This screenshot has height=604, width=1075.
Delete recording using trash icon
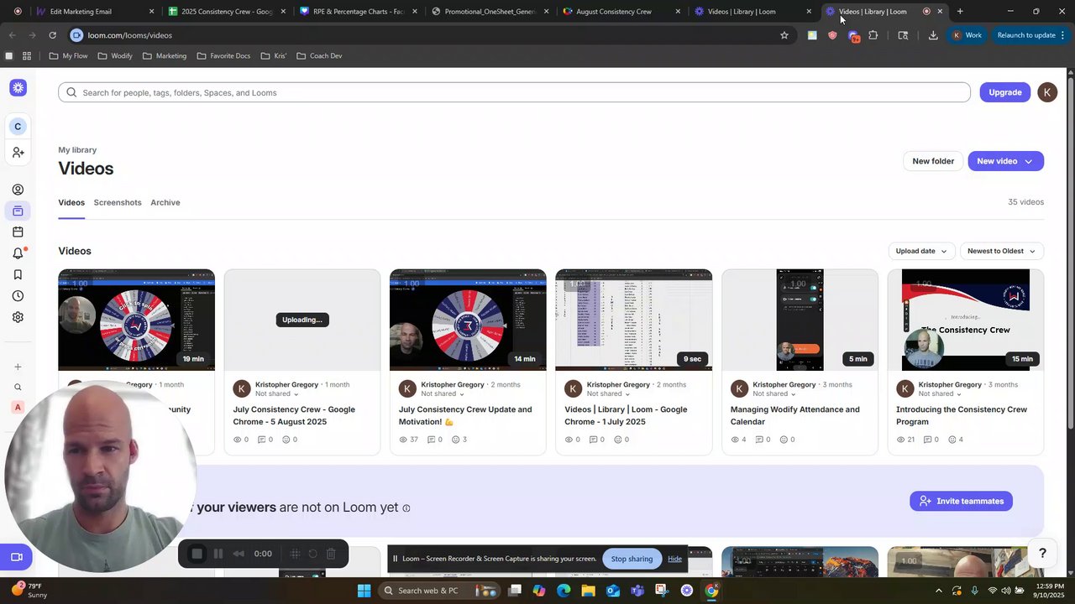coord(331,554)
